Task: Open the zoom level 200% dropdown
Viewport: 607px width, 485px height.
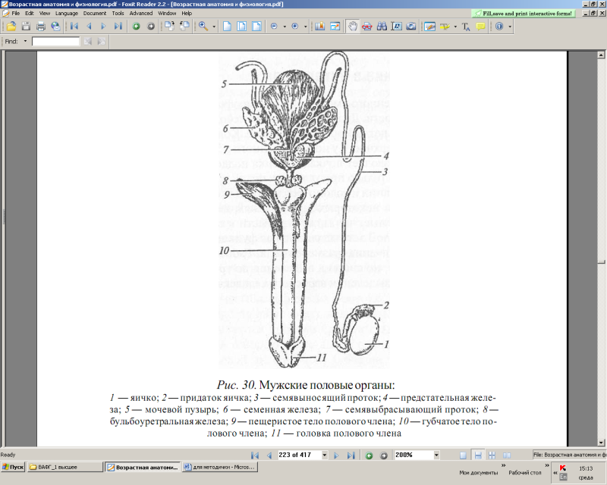Action: pos(437,455)
